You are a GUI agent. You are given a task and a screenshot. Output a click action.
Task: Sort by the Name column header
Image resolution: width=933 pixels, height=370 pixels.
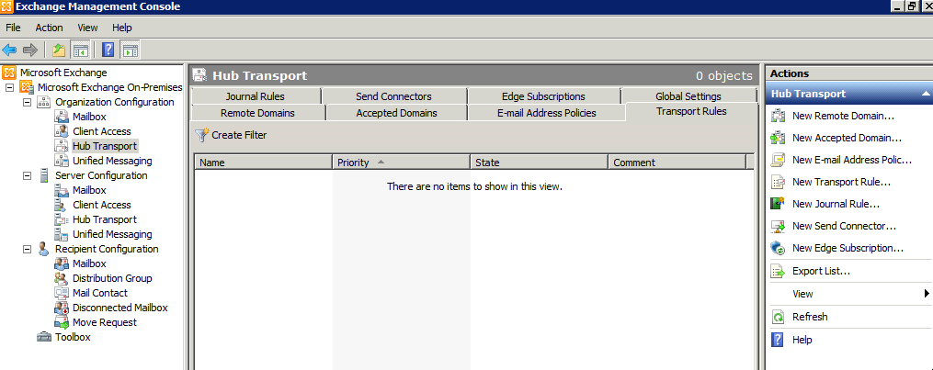[264, 163]
